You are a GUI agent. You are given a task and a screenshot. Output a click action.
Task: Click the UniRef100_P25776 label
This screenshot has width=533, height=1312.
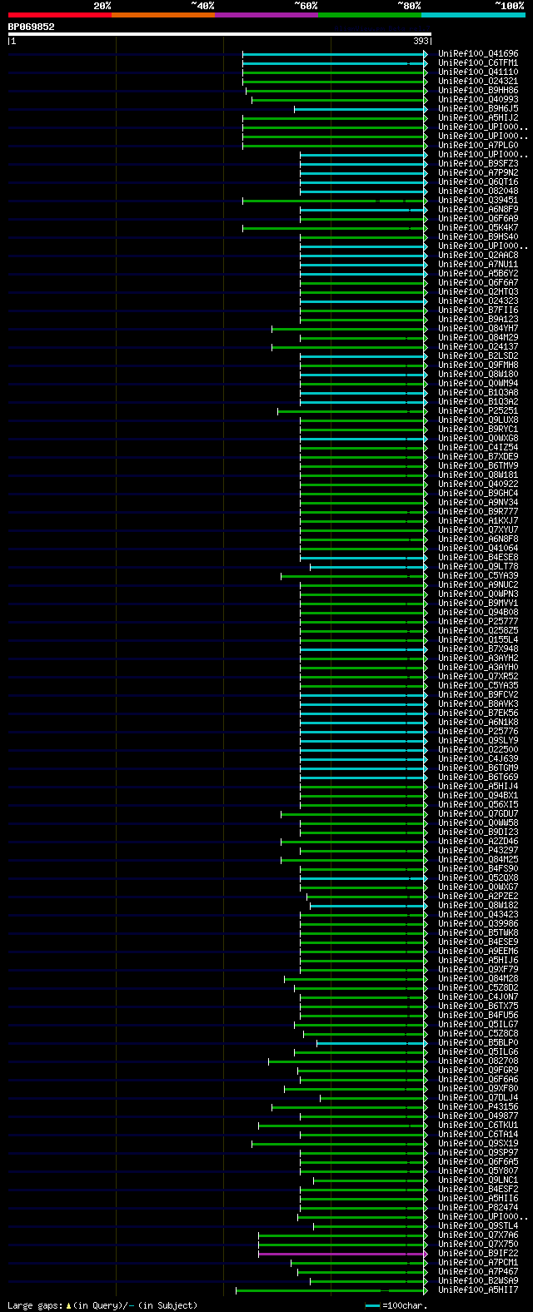point(478,732)
